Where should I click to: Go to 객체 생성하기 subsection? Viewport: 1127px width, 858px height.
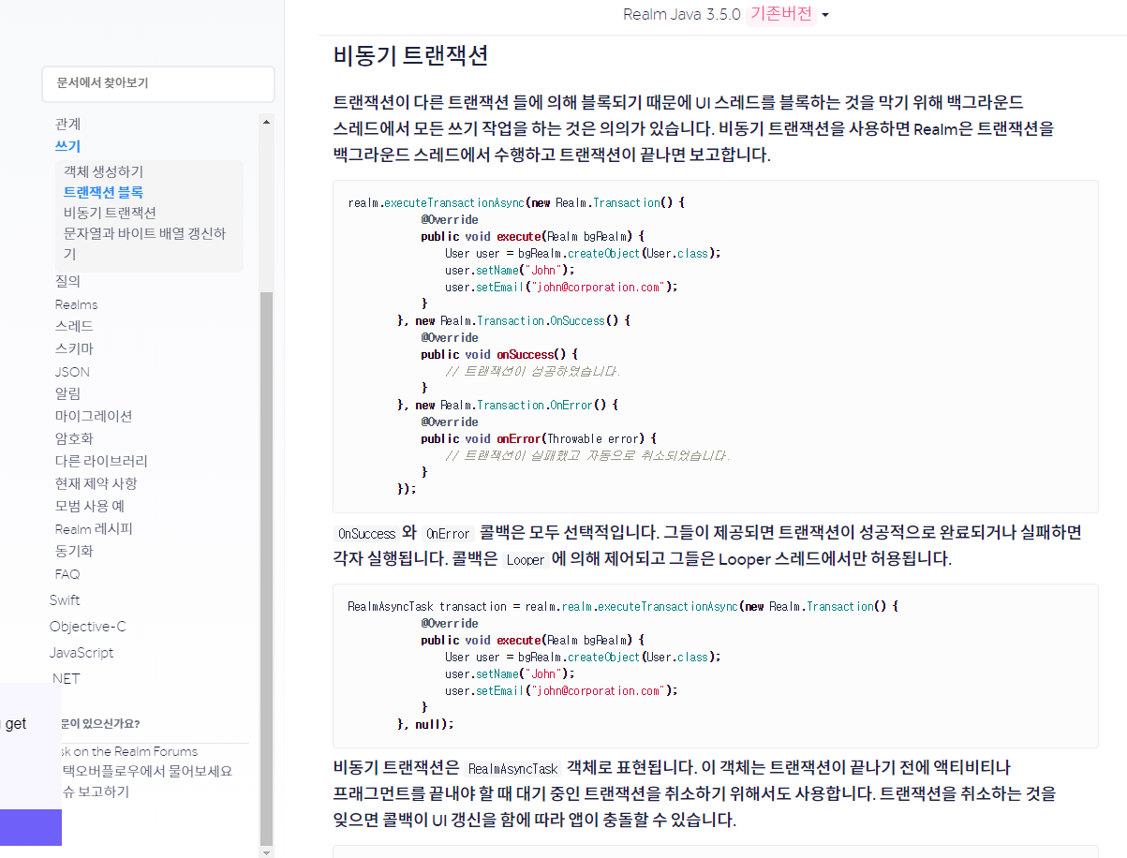pyautogui.click(x=104, y=171)
